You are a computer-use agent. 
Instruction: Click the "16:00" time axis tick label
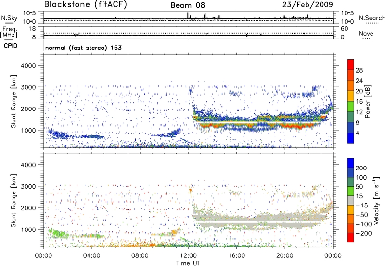pos(236,256)
